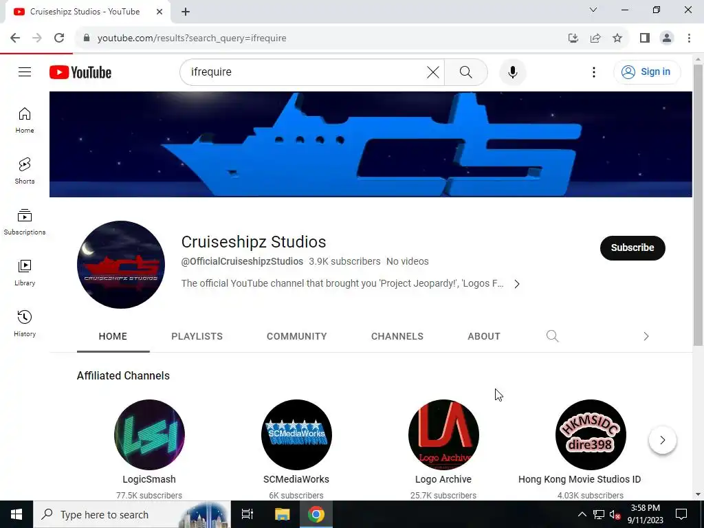Open the Windows Start menu

[16, 514]
